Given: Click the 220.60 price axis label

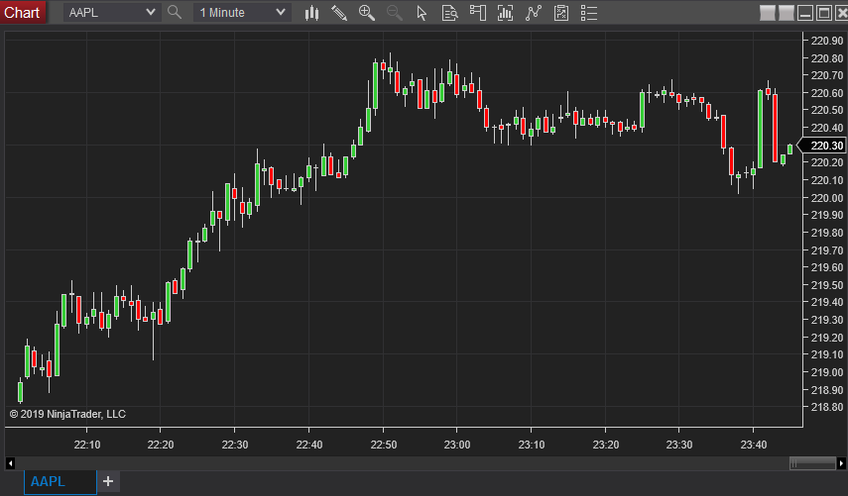Looking at the screenshot, I should coord(826,93).
